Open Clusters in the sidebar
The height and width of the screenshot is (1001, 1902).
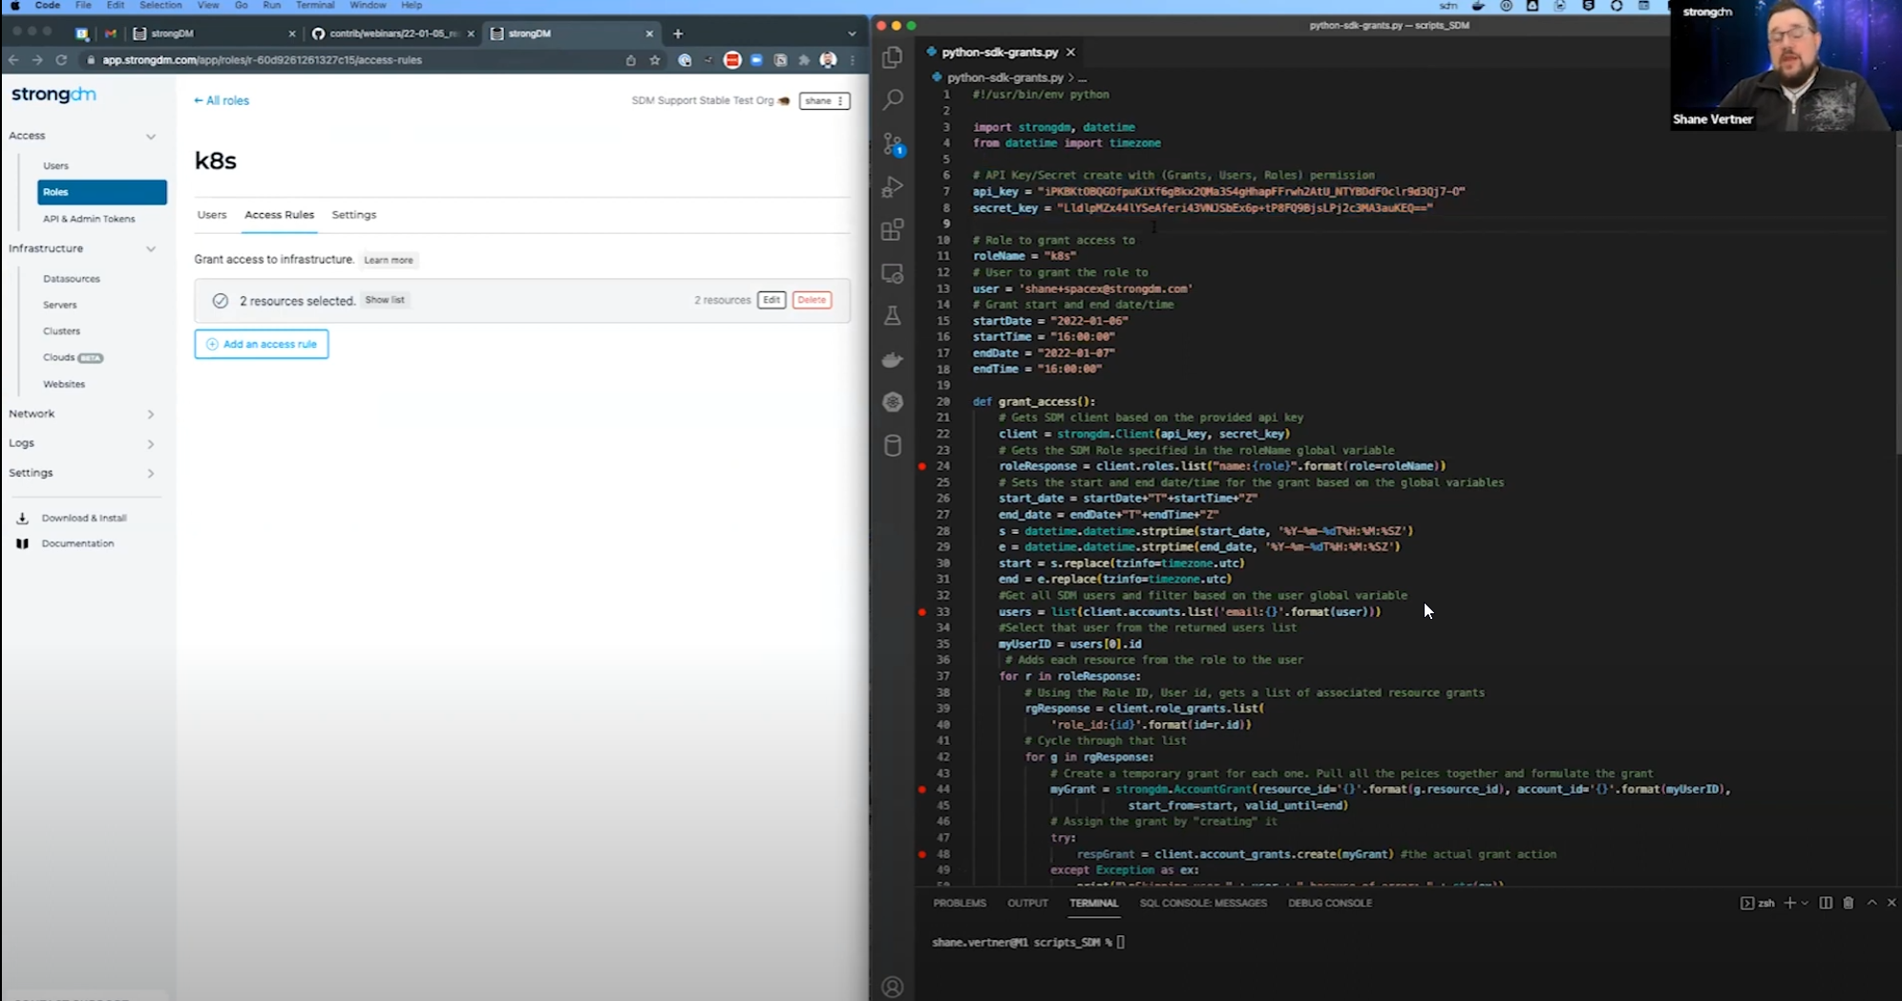61,331
